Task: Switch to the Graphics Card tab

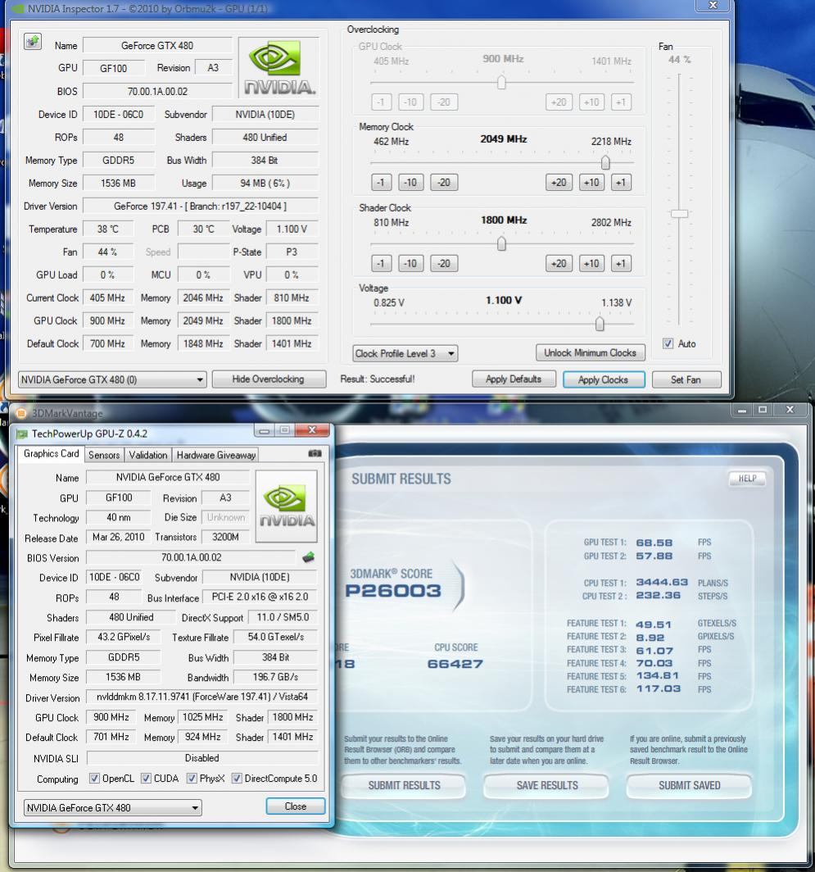Action: (x=51, y=454)
